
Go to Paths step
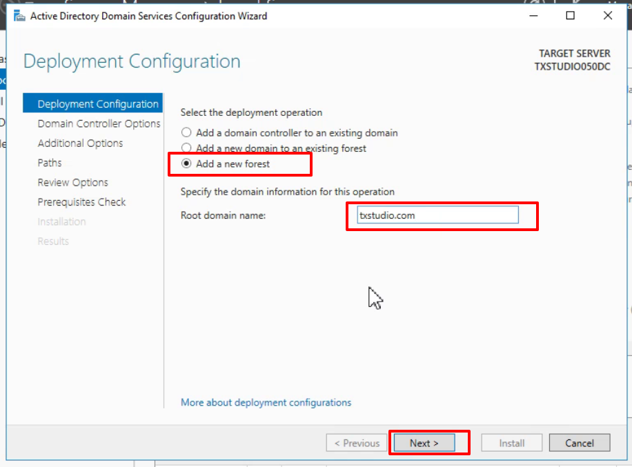pos(50,163)
